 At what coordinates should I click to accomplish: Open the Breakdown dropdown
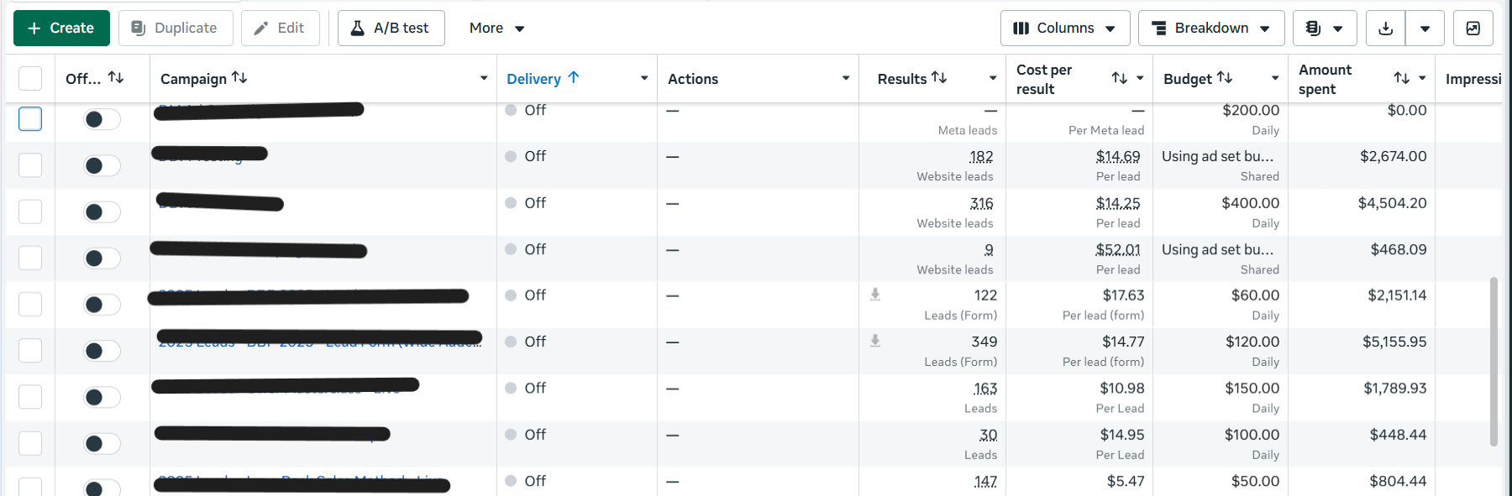[x=1211, y=29]
